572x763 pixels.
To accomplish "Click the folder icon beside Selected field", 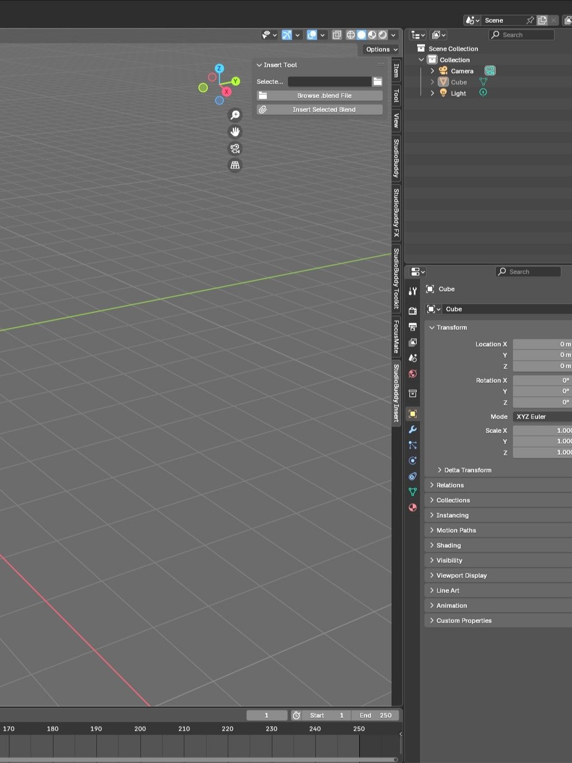I will pos(378,81).
